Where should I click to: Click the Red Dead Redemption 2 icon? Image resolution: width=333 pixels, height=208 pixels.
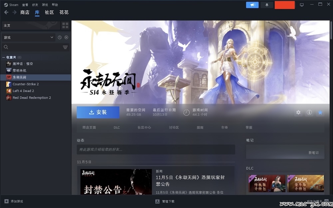coord(9,98)
